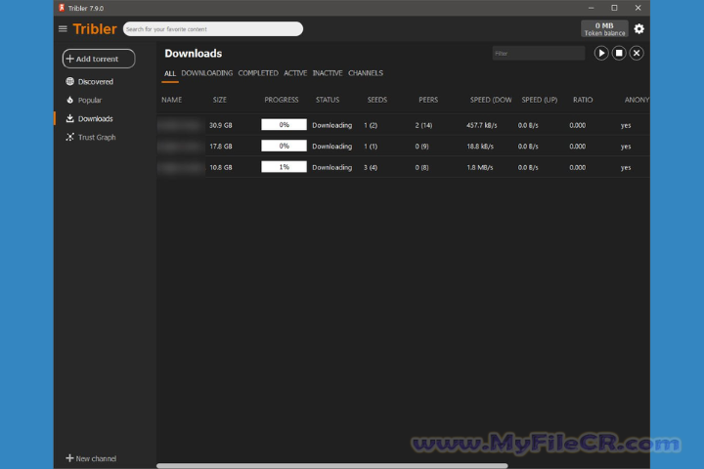This screenshot has height=469, width=704.
Task: Start selected download with play button
Action: coord(601,54)
